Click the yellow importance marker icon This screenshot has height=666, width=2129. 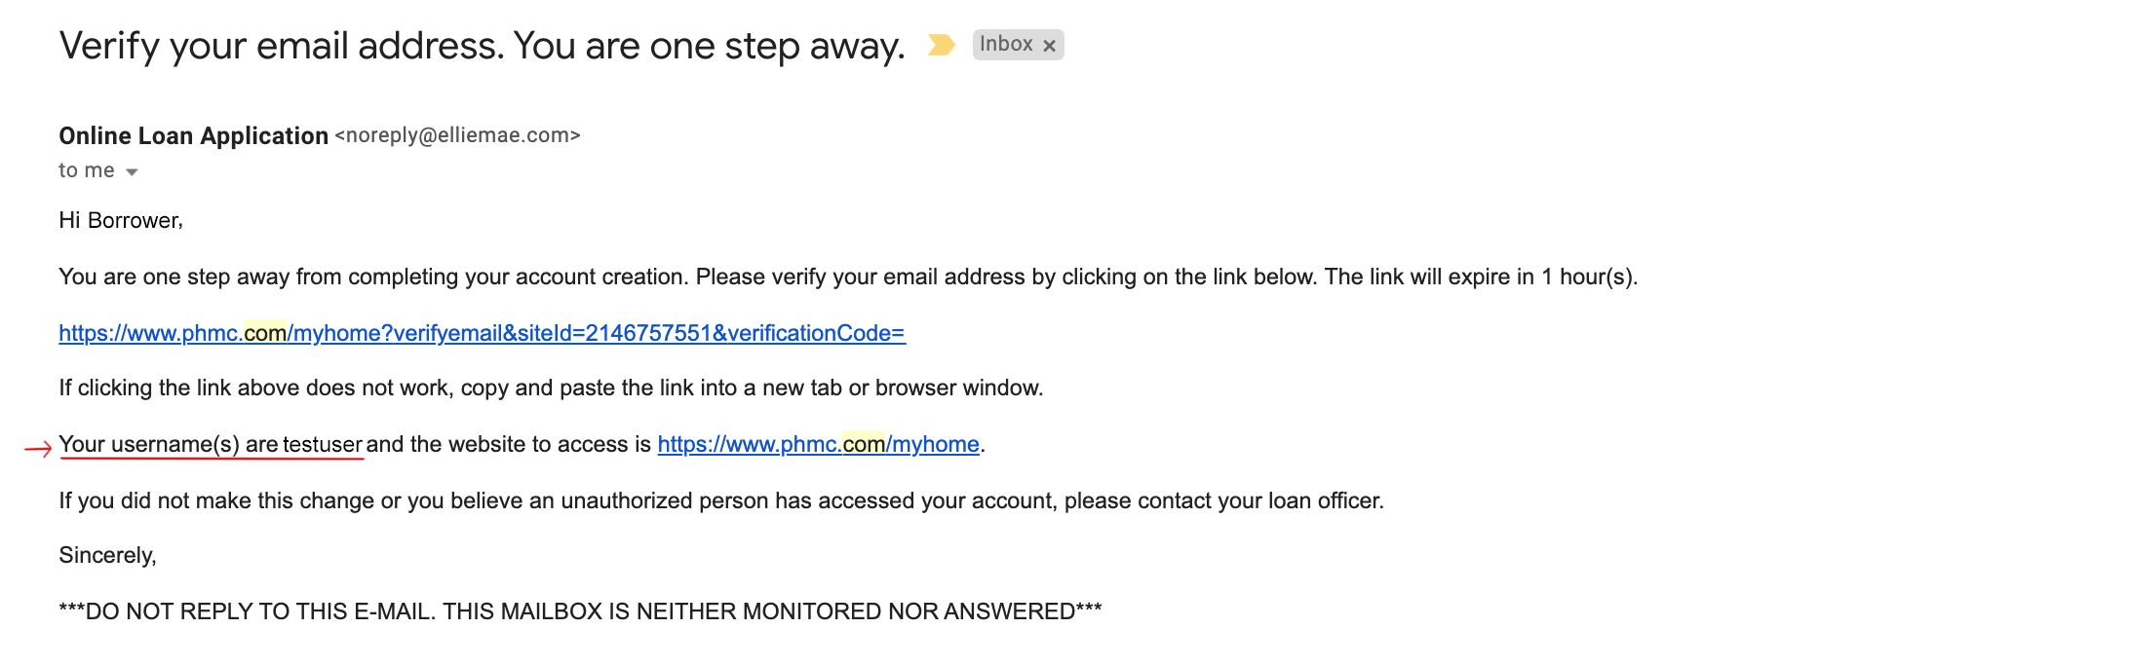[941, 45]
